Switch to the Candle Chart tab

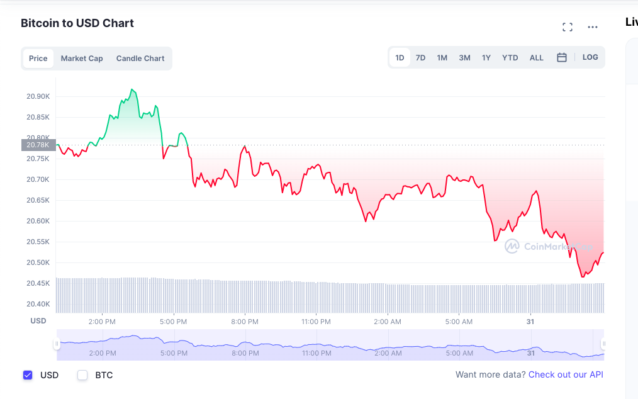click(140, 59)
